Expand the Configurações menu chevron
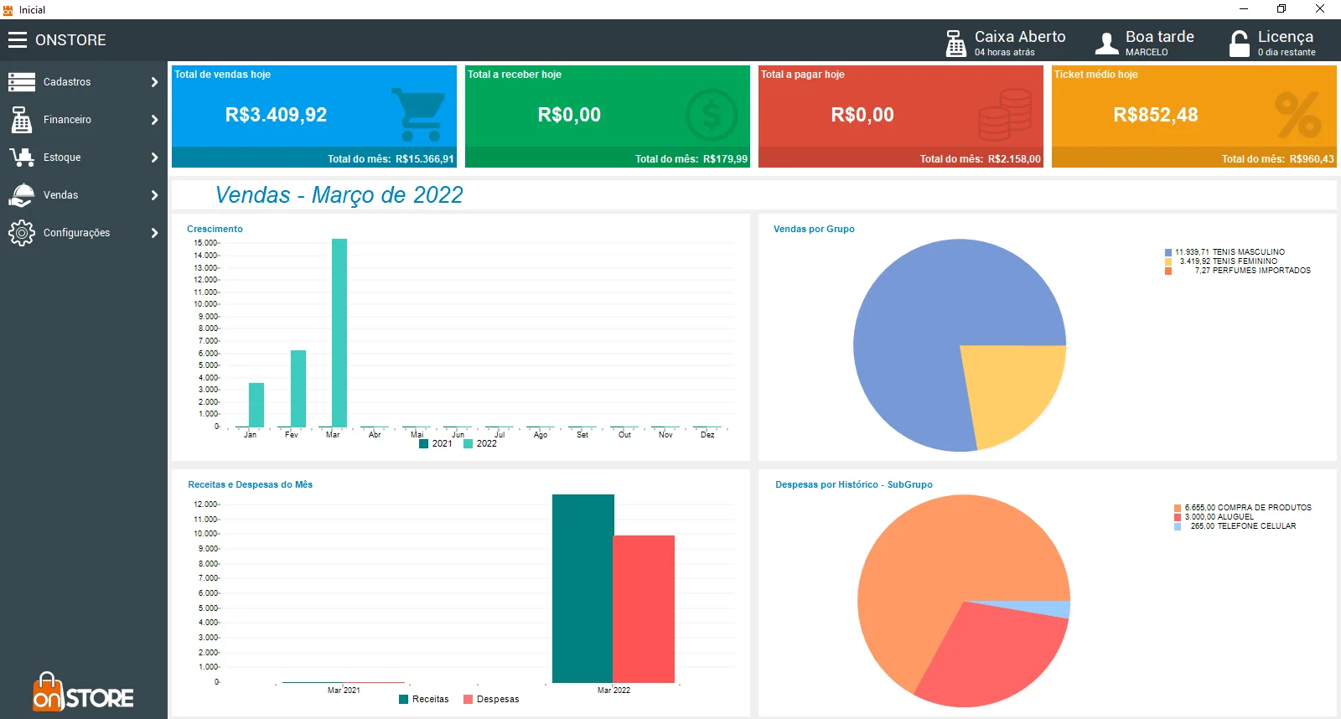This screenshot has width=1341, height=719. click(x=154, y=233)
